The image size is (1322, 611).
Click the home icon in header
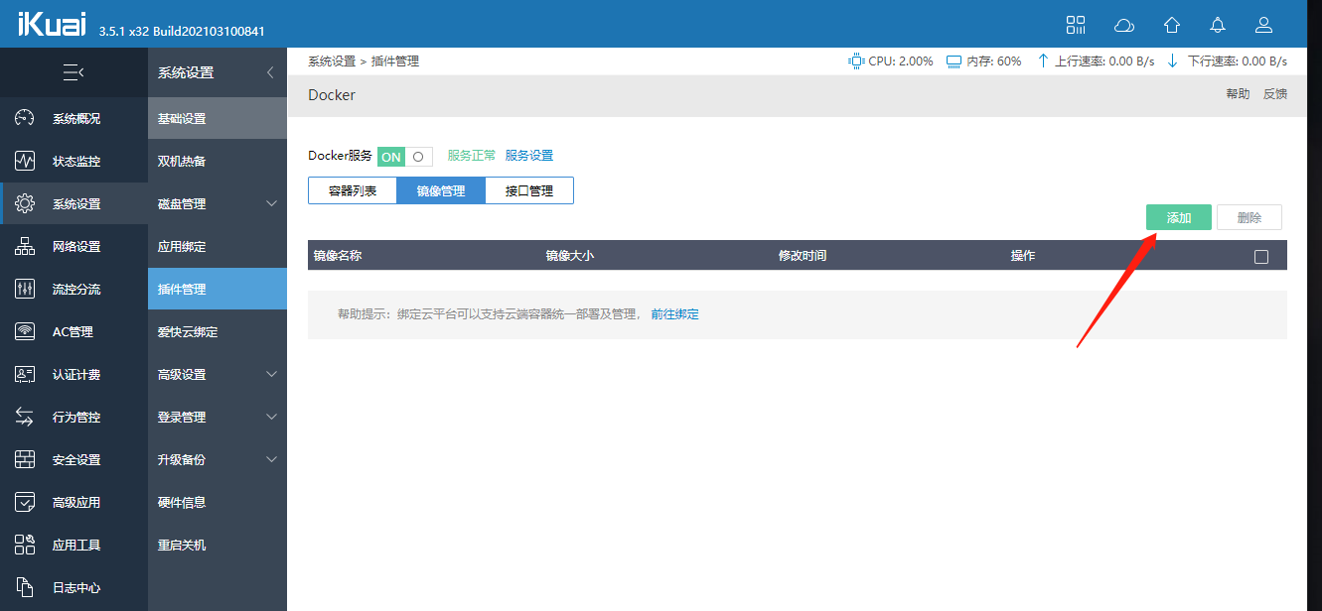[1172, 25]
